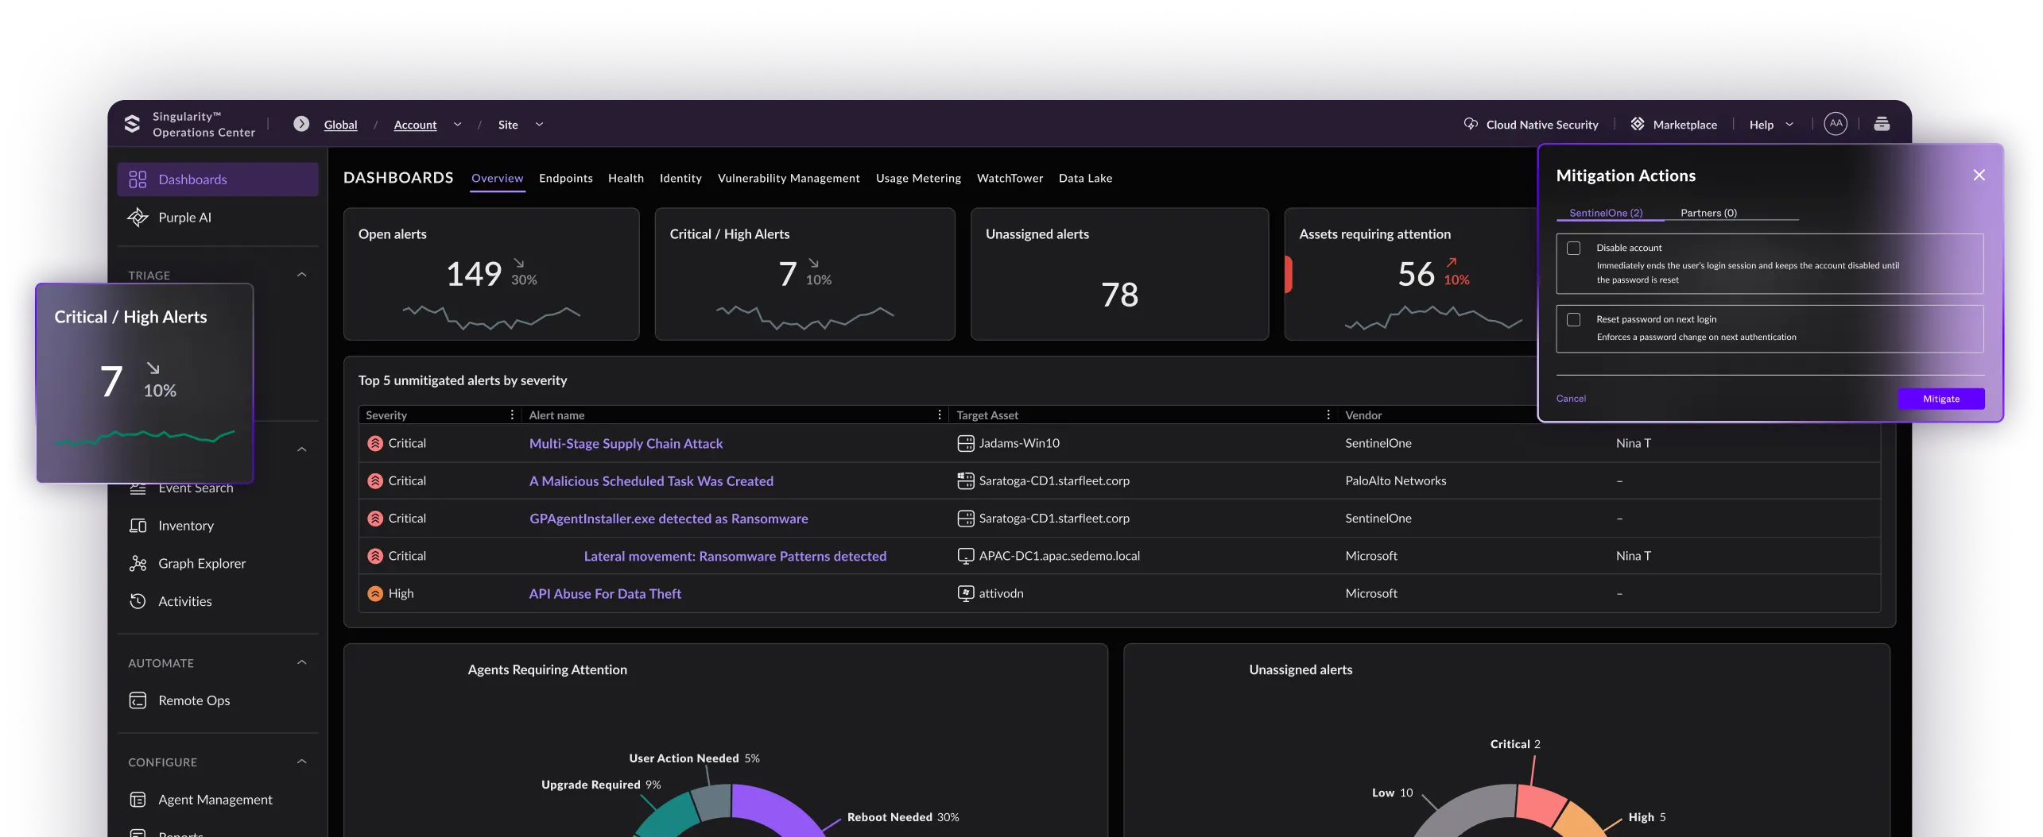Click the Vendor column header
The width and height of the screenshot is (2043, 837).
pos(1363,415)
